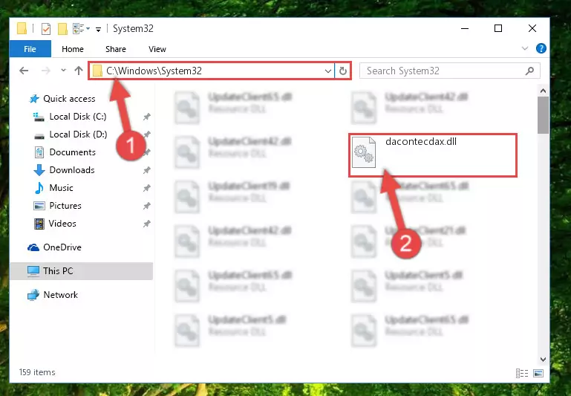Go back with the Back arrow

(24, 71)
